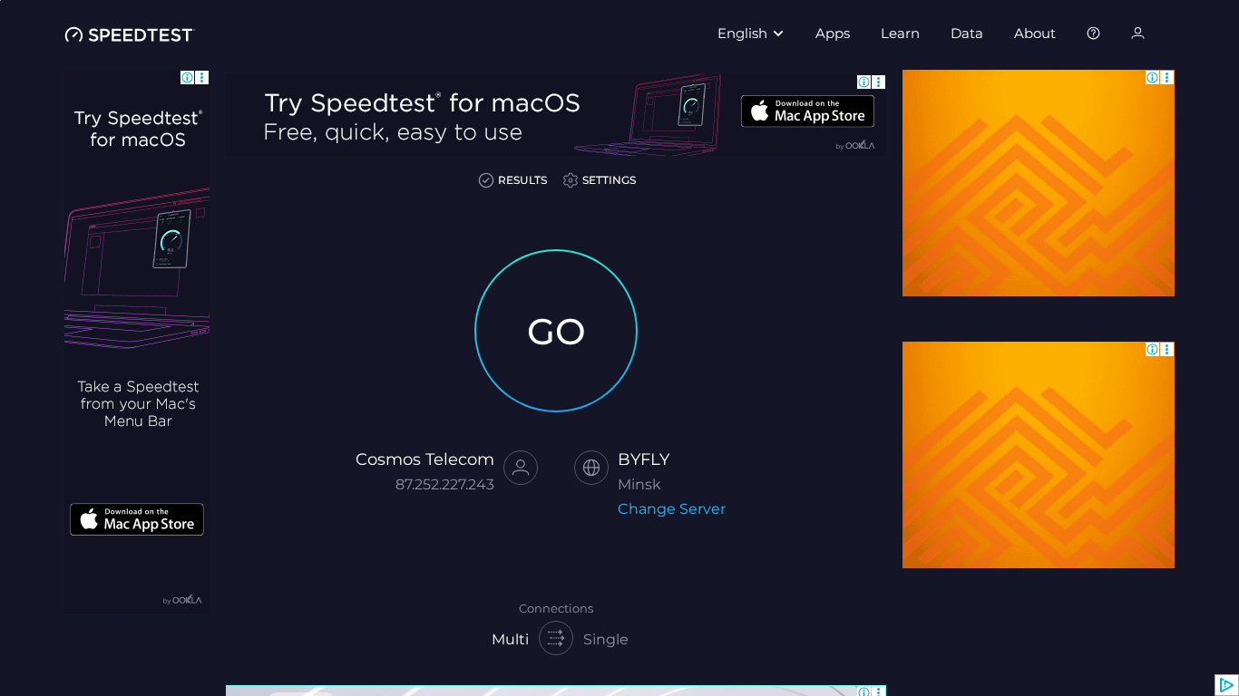
Task: Open the Apps menu
Action: 832,34
